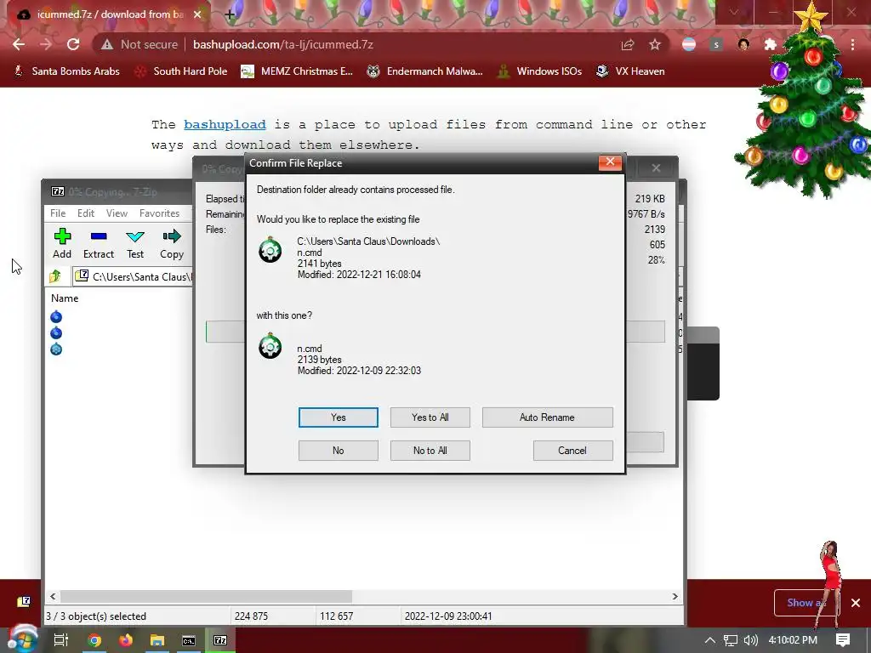Open 7-Zip Favorites menu

159,213
